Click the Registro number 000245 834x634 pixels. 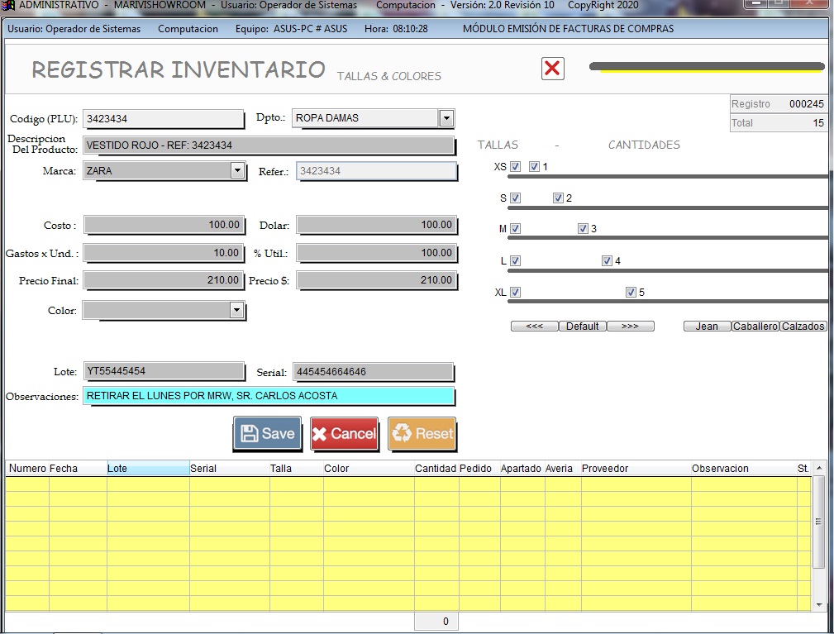[807, 103]
